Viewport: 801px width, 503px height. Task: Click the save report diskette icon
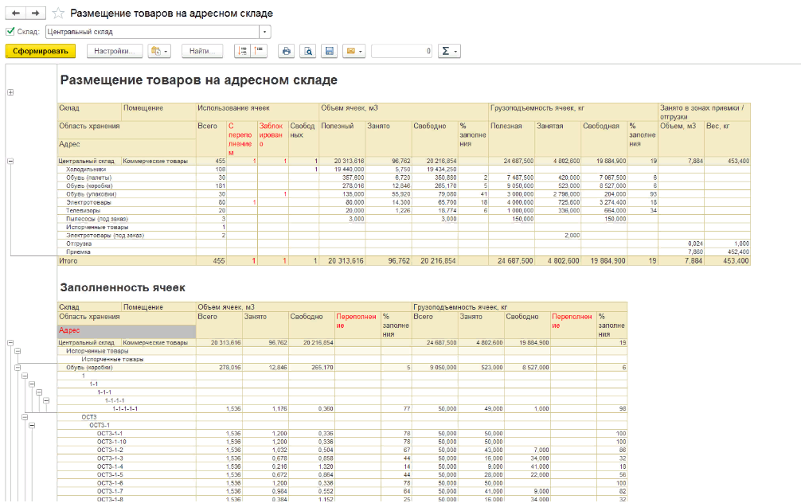(x=328, y=51)
